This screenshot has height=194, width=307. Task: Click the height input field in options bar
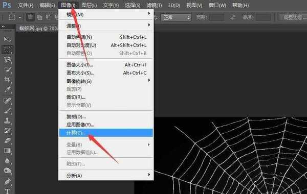tap(264, 17)
